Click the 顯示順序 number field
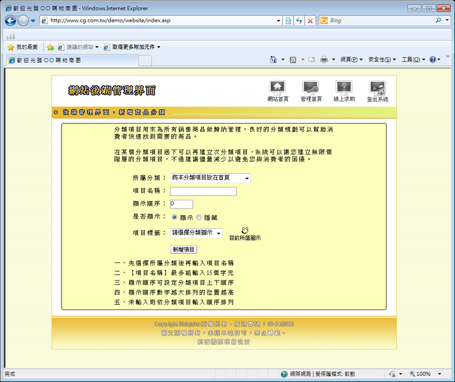Screen dimensions: 455x382 click(x=181, y=204)
